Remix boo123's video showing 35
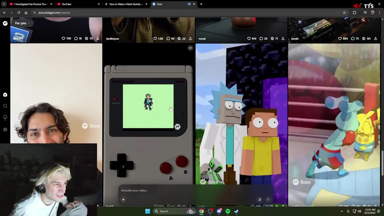 click(x=89, y=38)
